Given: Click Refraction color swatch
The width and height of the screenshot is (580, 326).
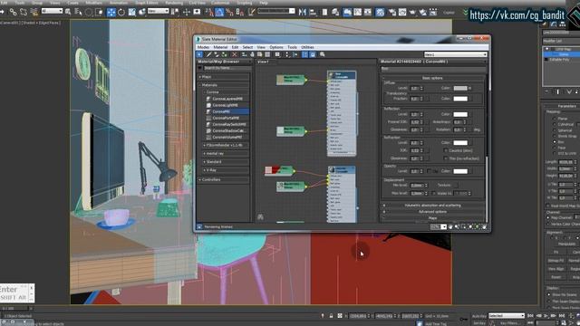Looking at the screenshot, I should pos(460,143).
